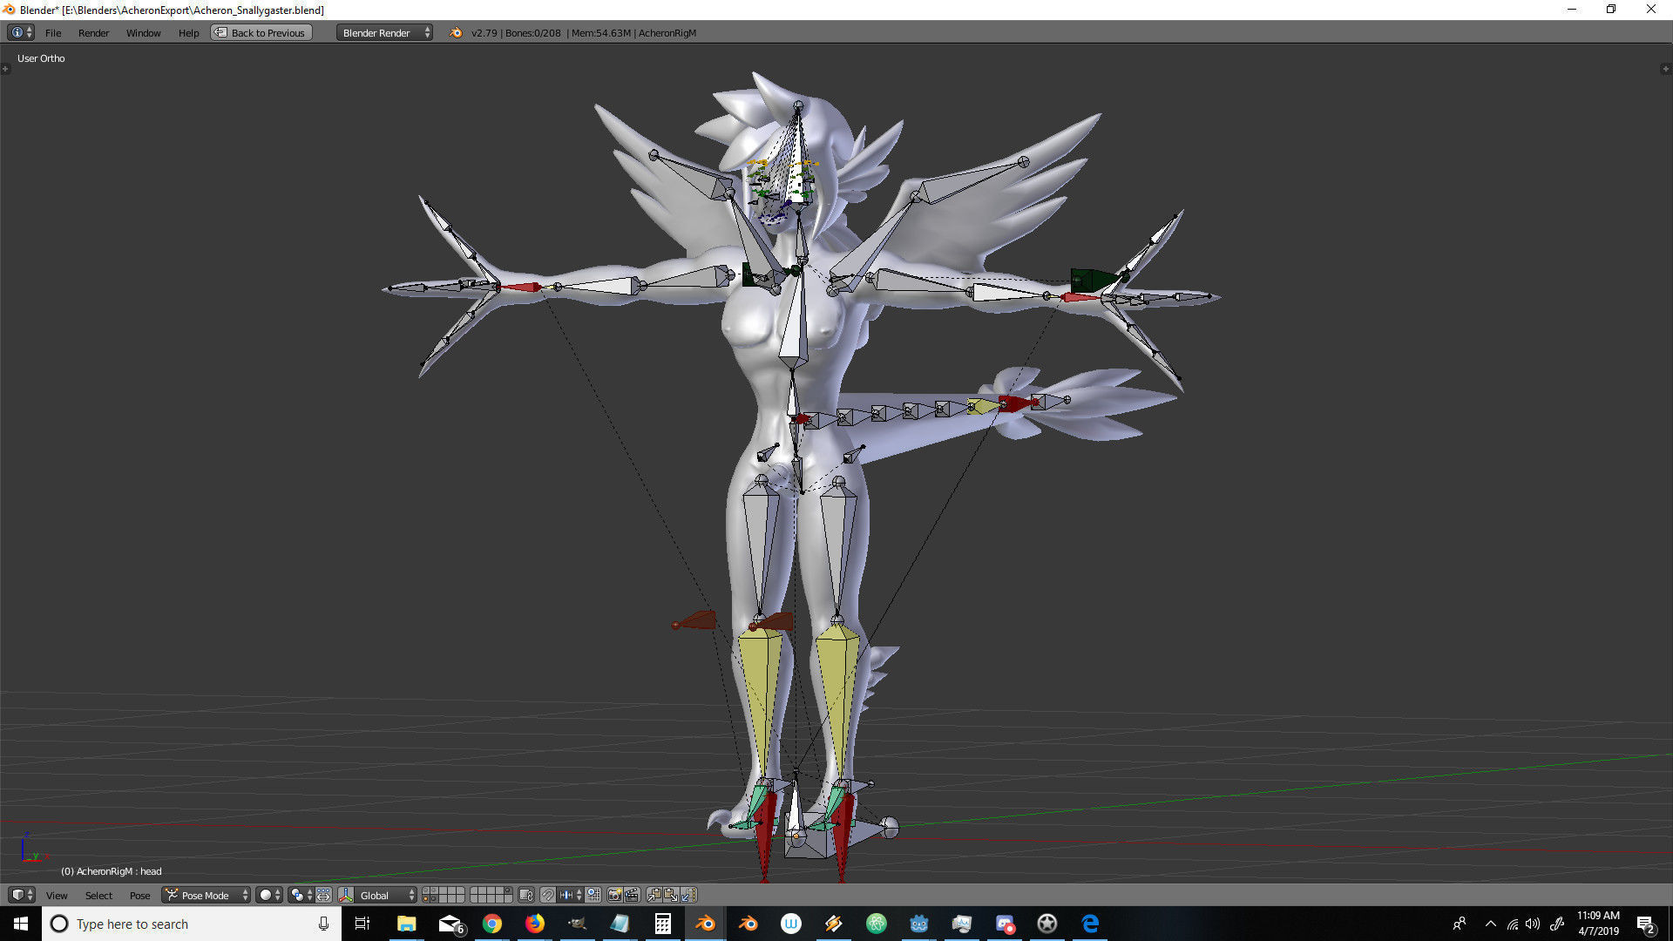Switch to the active Blender taskbar window
This screenshot has height=941, width=1673.
[706, 924]
